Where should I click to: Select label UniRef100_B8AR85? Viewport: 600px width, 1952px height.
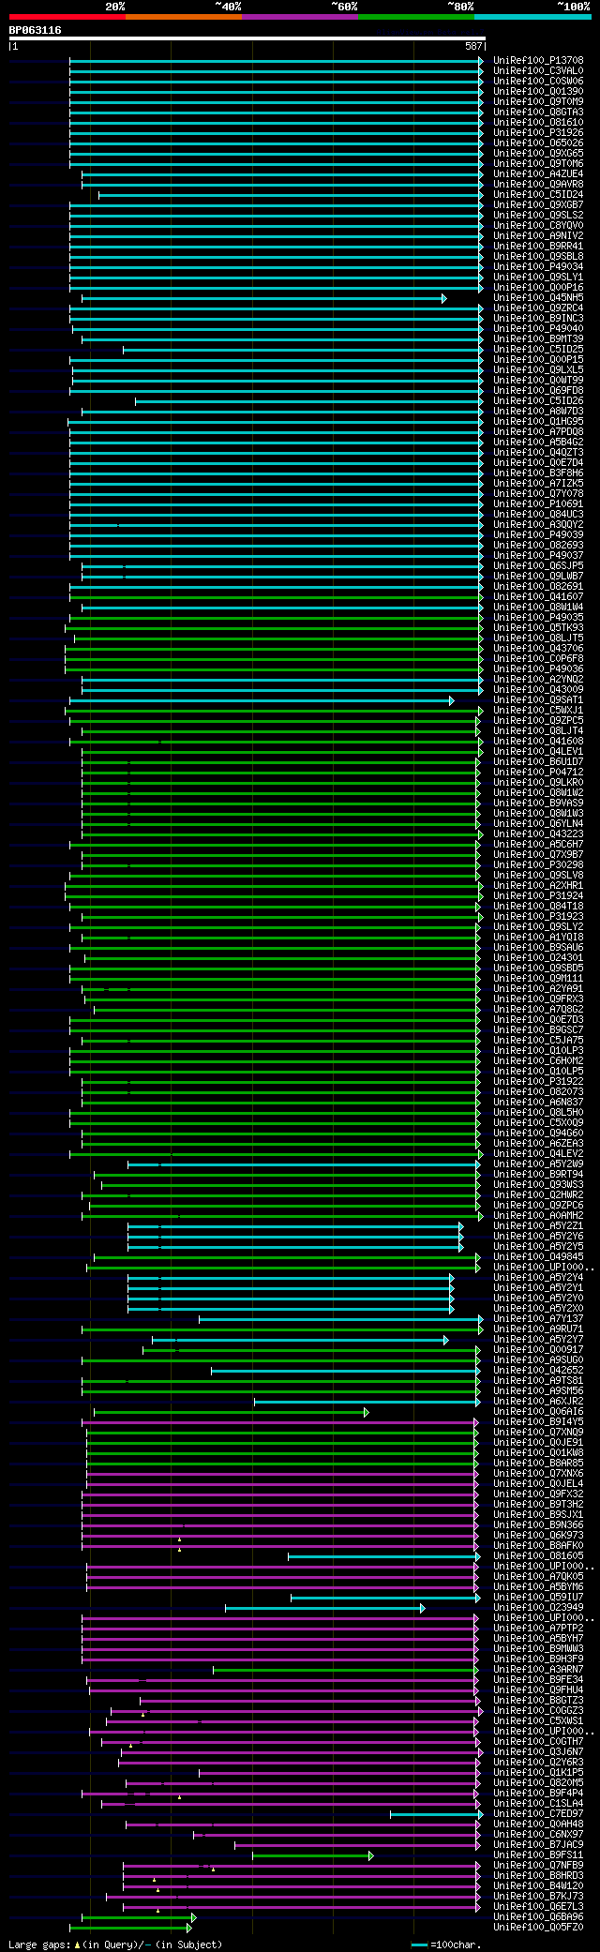(538, 1464)
